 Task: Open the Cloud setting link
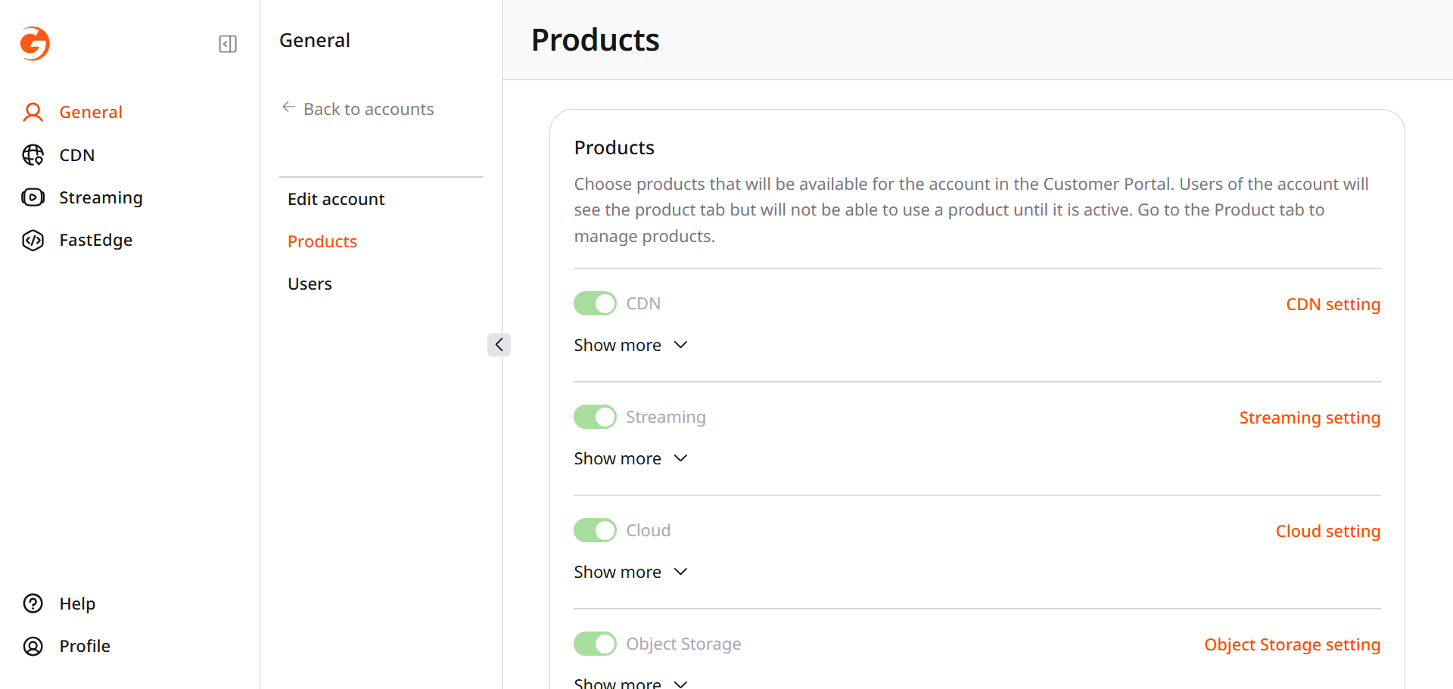click(x=1328, y=531)
